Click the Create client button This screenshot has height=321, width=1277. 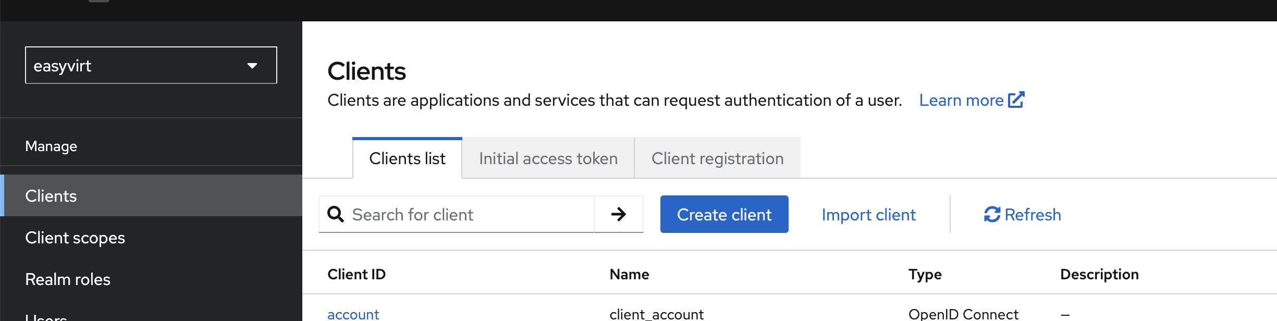(724, 214)
